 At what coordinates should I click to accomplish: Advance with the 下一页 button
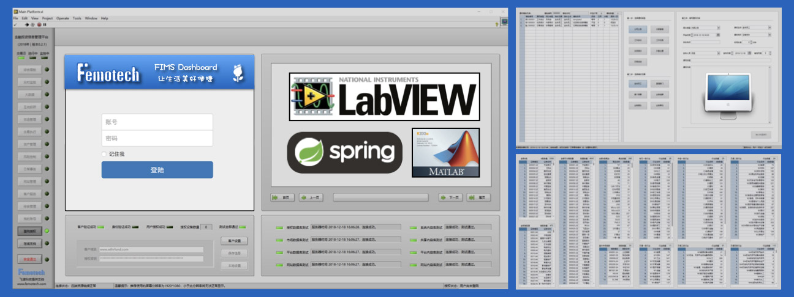tap(451, 197)
